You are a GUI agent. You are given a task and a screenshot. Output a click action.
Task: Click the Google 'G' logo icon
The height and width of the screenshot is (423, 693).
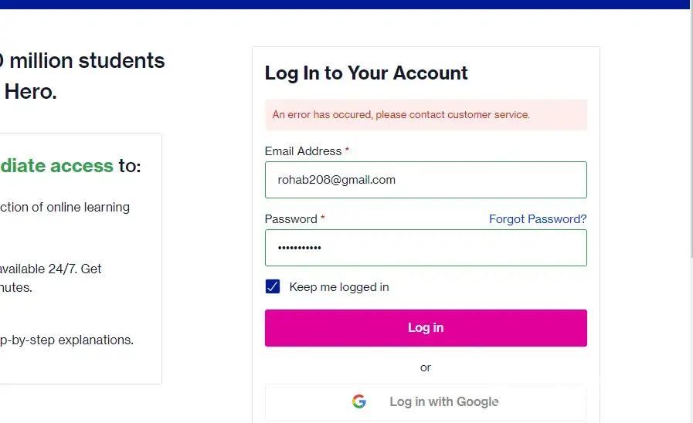point(358,401)
